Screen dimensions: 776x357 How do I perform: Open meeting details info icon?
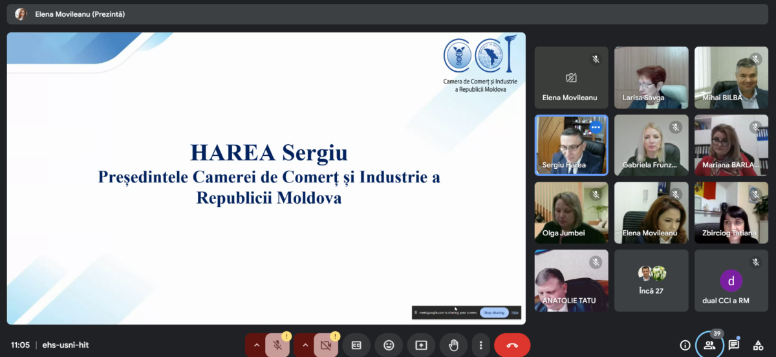click(685, 345)
